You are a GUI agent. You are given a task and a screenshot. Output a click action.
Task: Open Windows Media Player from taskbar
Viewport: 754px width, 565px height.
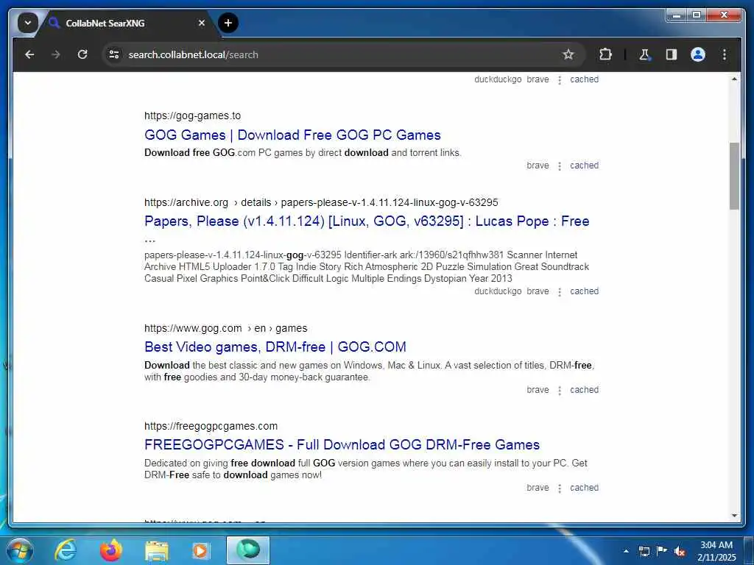[201, 551]
